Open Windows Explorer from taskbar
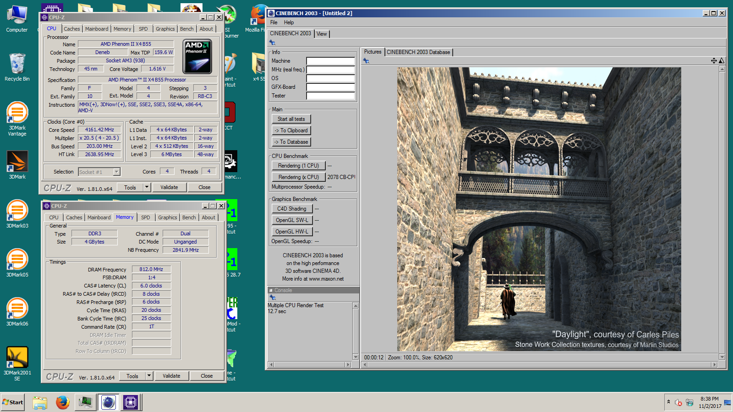733x412 pixels. pos(40,402)
